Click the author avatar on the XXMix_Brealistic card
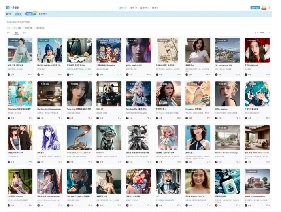Image resolution: width=281 pixels, height=212 pixels. pyautogui.click(x=216, y=118)
